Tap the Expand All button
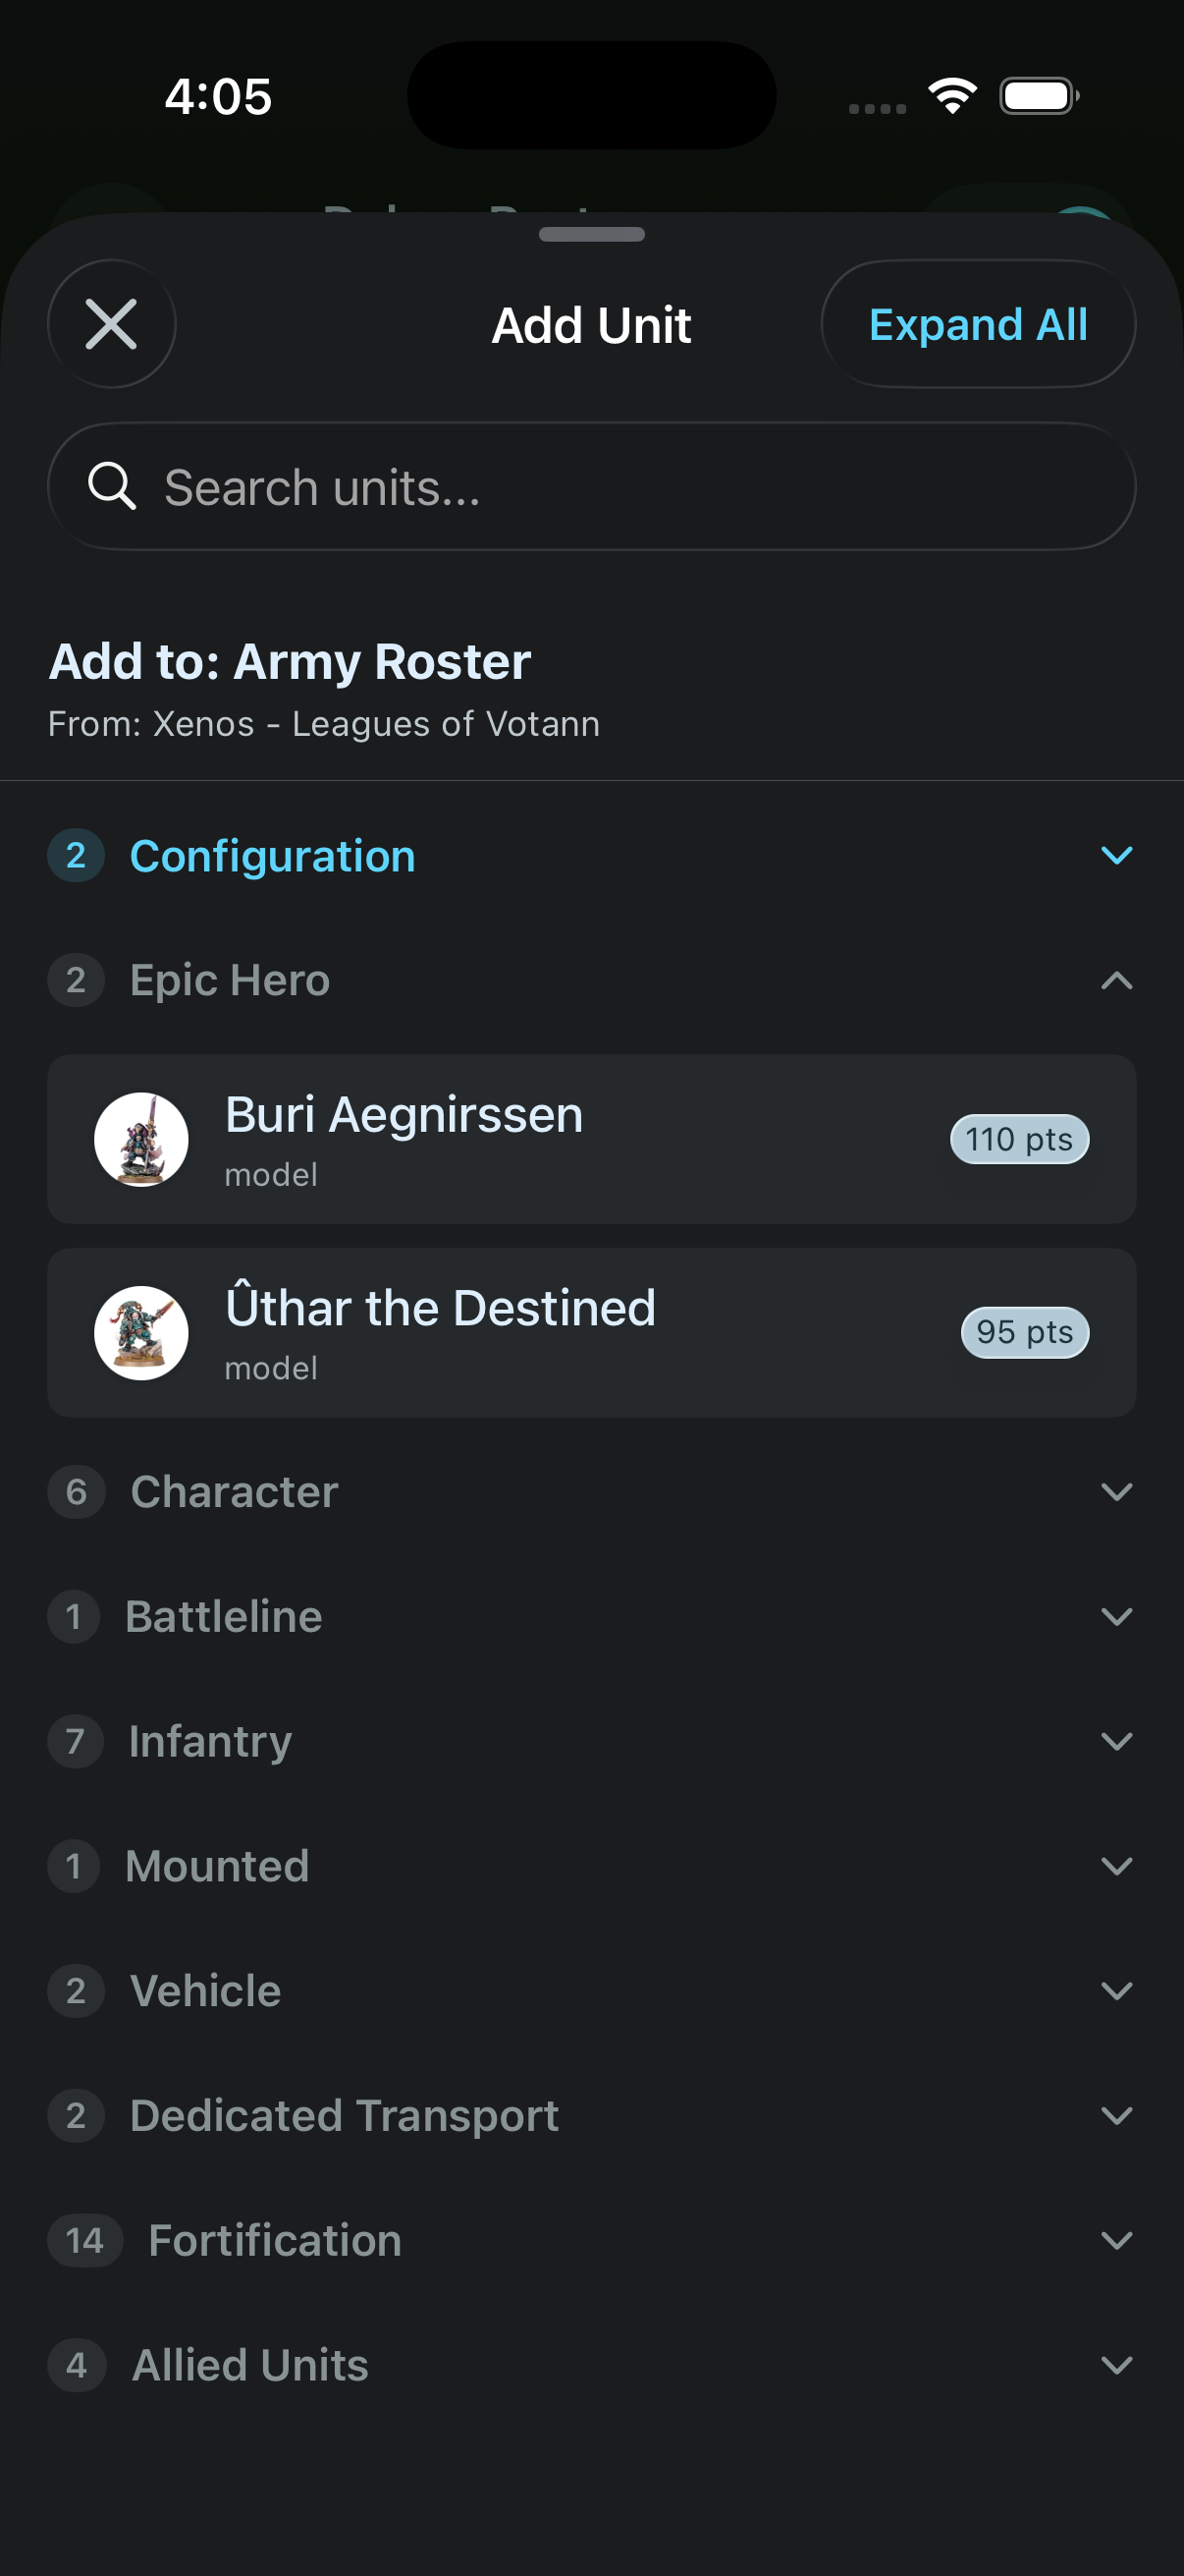This screenshot has width=1184, height=2576. click(x=977, y=324)
